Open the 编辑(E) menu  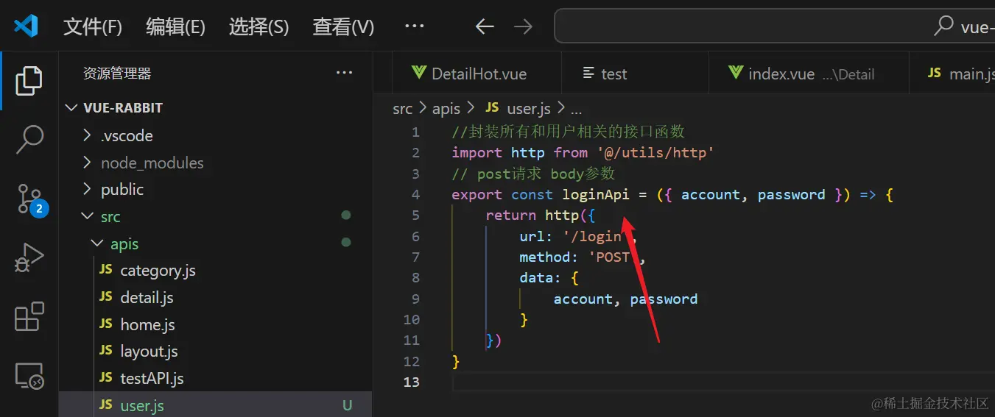(x=175, y=27)
